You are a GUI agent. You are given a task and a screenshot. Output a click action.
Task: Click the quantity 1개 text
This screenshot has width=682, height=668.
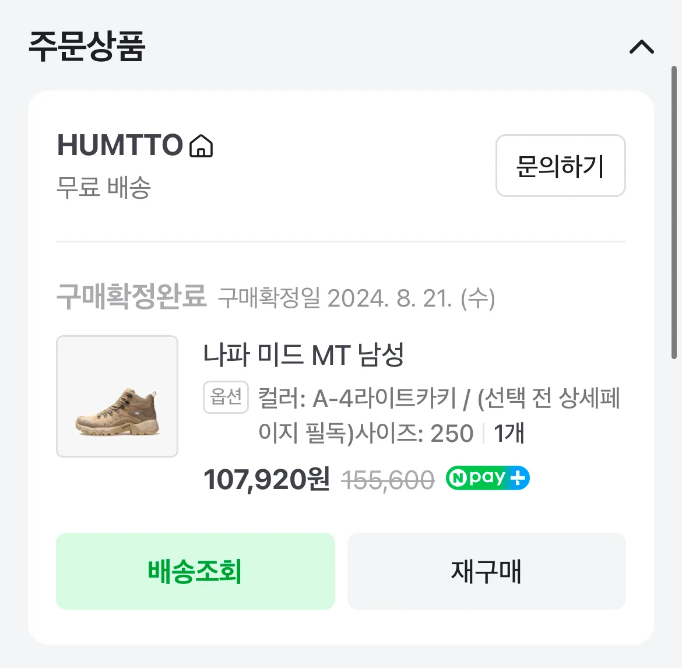point(509,433)
